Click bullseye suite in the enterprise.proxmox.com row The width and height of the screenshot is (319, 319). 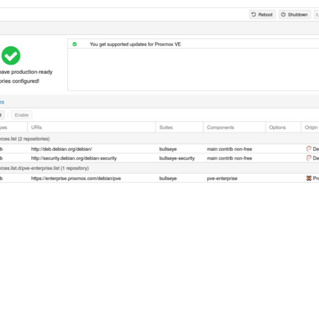pyautogui.click(x=168, y=178)
